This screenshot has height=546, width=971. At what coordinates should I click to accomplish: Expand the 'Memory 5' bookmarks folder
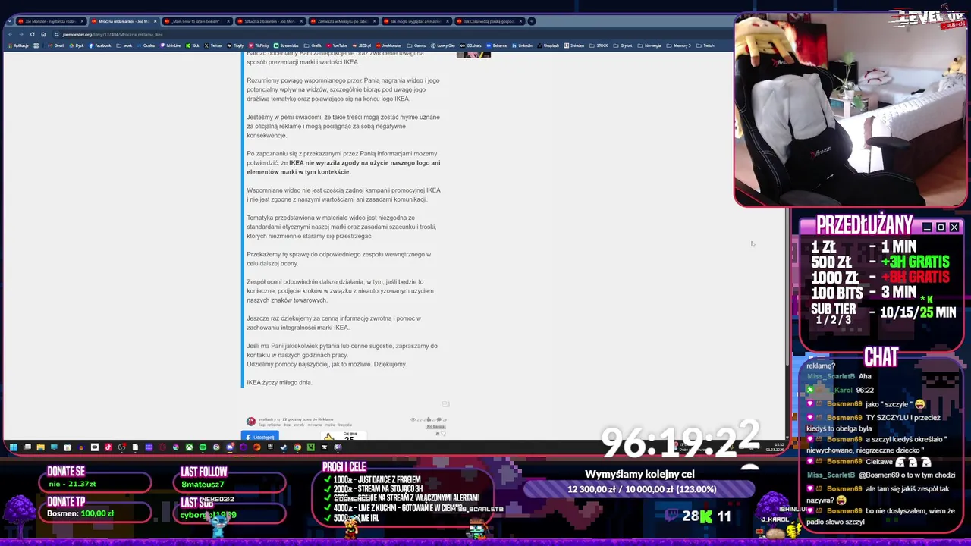pos(680,45)
